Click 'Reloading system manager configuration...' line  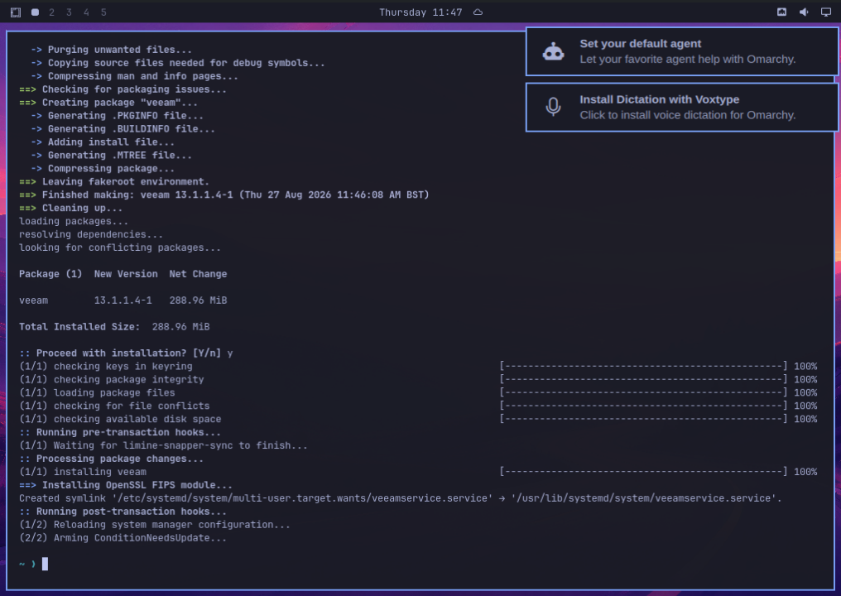[155, 525]
